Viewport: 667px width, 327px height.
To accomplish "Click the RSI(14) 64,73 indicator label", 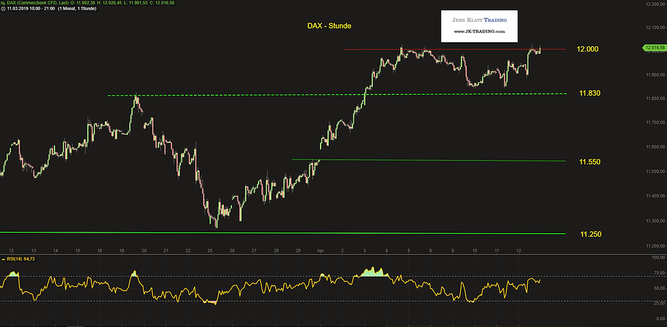I will pyautogui.click(x=20, y=258).
